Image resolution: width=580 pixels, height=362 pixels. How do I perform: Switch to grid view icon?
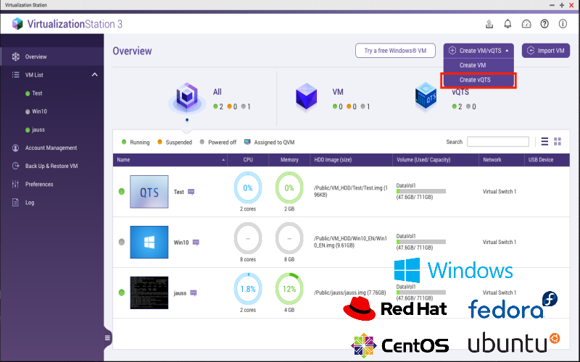click(x=558, y=141)
